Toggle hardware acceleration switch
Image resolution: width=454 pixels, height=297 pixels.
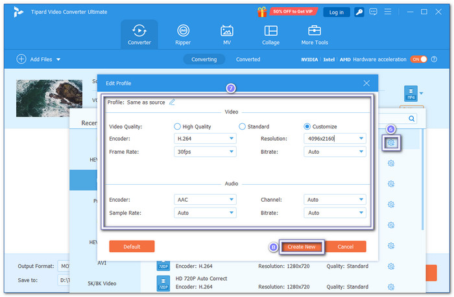tap(418, 60)
